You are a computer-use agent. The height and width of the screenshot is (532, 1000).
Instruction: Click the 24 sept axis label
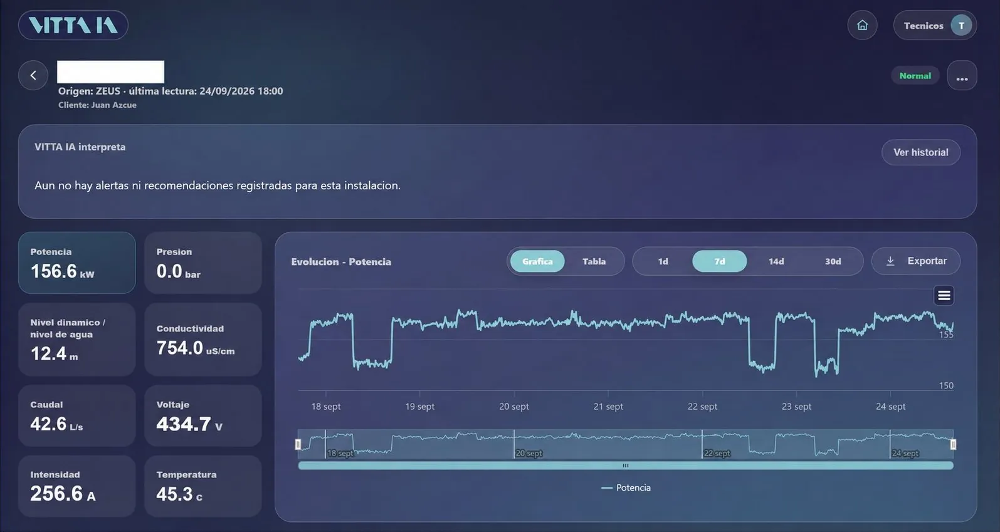click(890, 407)
